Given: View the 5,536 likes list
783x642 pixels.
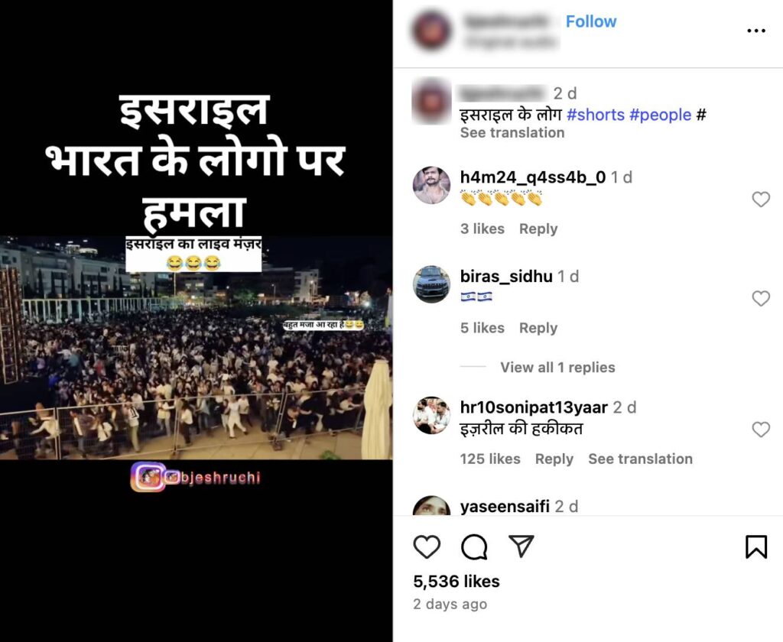Looking at the screenshot, I should click(456, 581).
